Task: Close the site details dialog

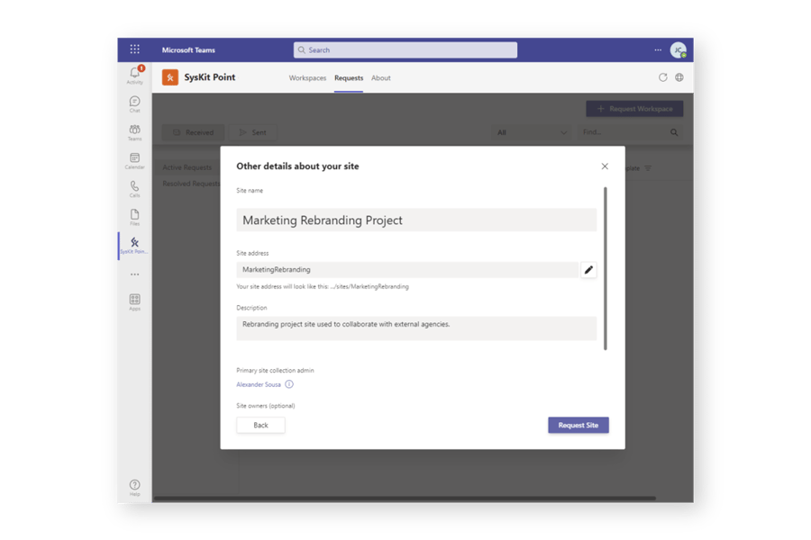Action: (605, 166)
